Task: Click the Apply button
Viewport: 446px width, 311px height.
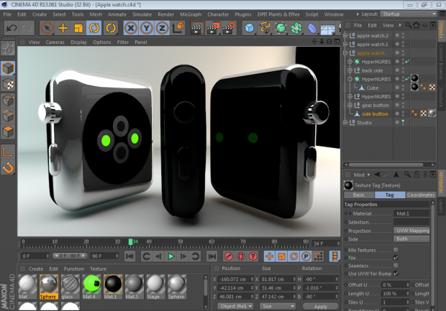Action: 321,307
